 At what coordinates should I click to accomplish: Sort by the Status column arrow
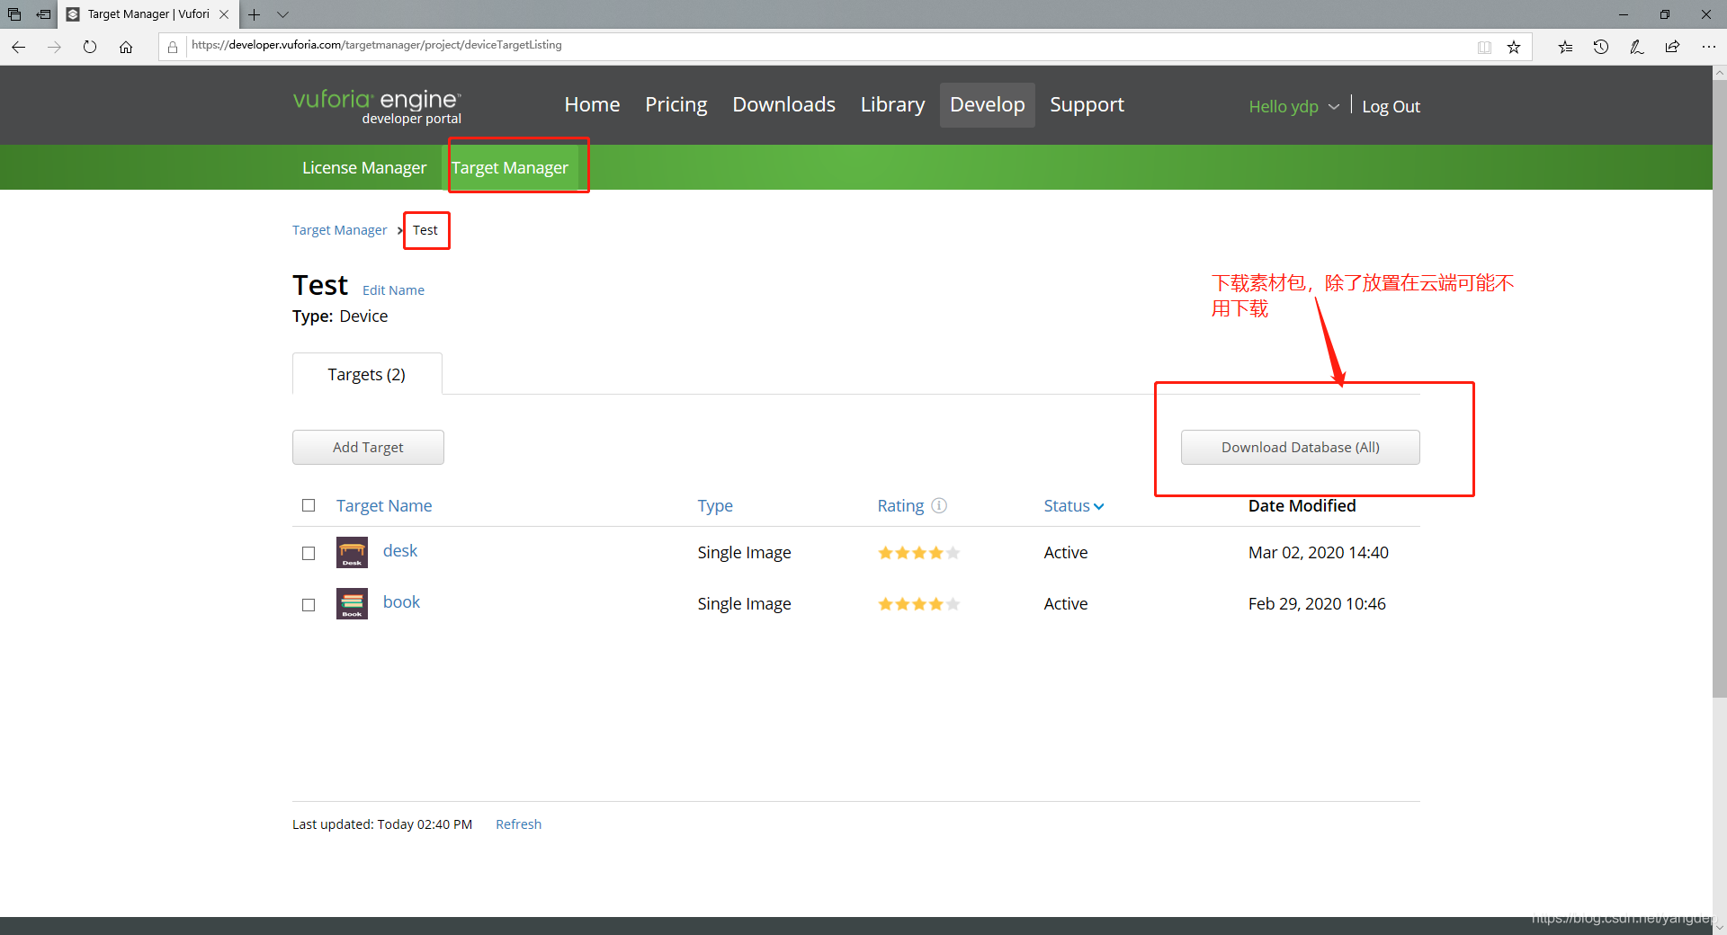pyautogui.click(x=1098, y=506)
